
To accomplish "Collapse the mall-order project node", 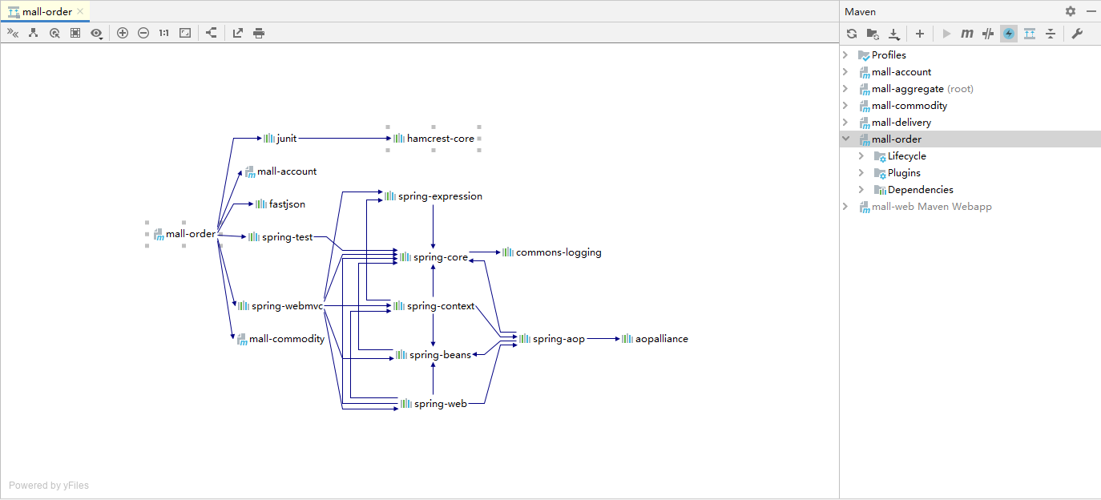I will click(x=845, y=139).
